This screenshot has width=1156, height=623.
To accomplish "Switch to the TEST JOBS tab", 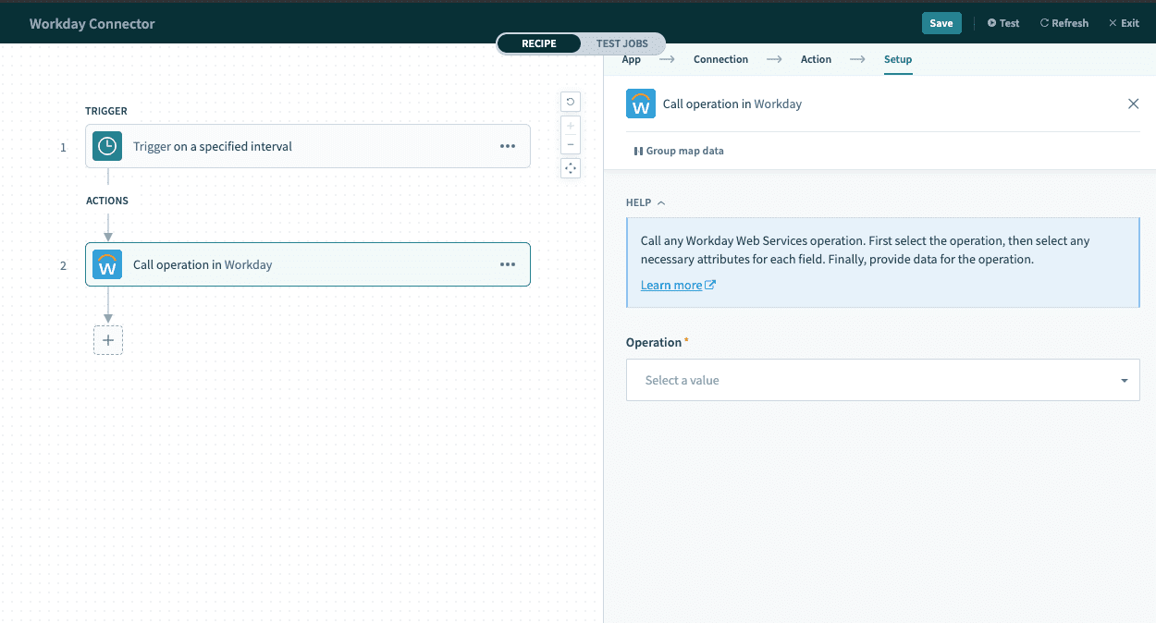I will pyautogui.click(x=621, y=43).
